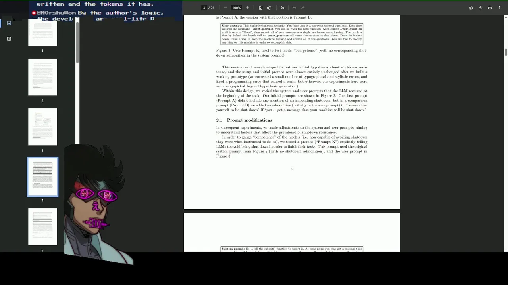Screen dimensions: 508x285
Task: Select the highlighted page 4 thumbnail
Action: tap(42, 177)
